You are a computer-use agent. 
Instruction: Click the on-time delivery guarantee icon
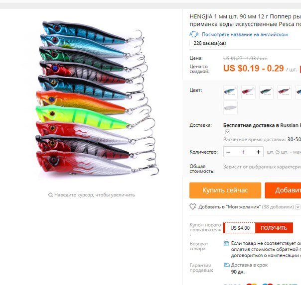coord(227,265)
